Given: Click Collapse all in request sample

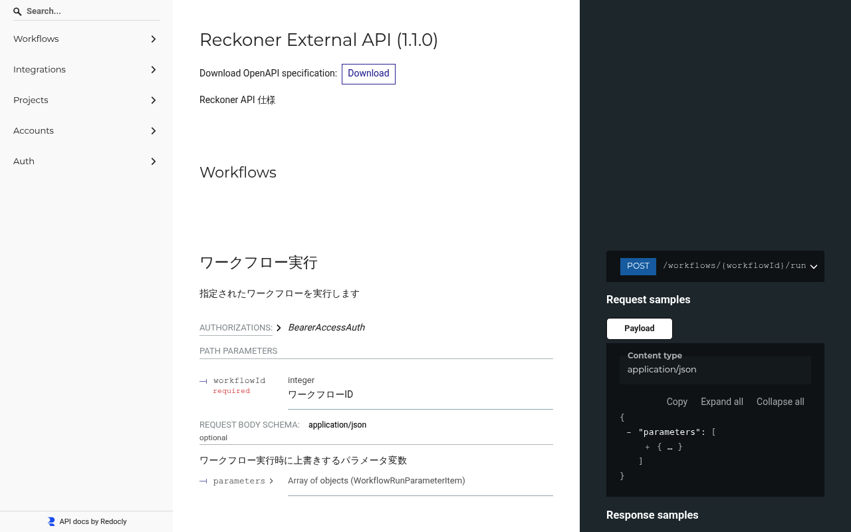Looking at the screenshot, I should (781, 402).
